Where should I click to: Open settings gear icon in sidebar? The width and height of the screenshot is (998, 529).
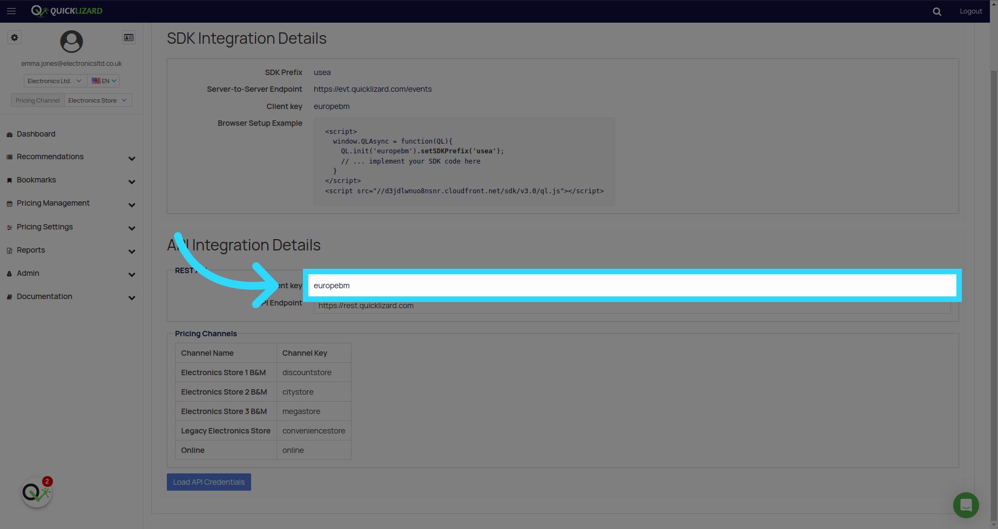(15, 38)
